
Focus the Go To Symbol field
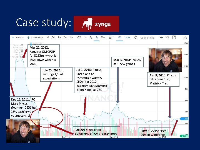click(147, 37)
